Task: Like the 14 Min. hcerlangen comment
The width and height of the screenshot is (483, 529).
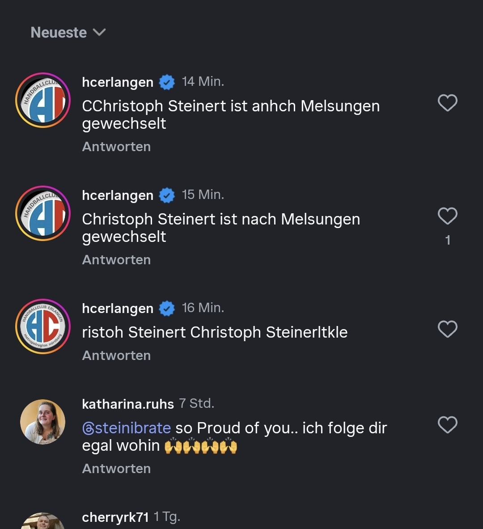Action: tap(447, 103)
